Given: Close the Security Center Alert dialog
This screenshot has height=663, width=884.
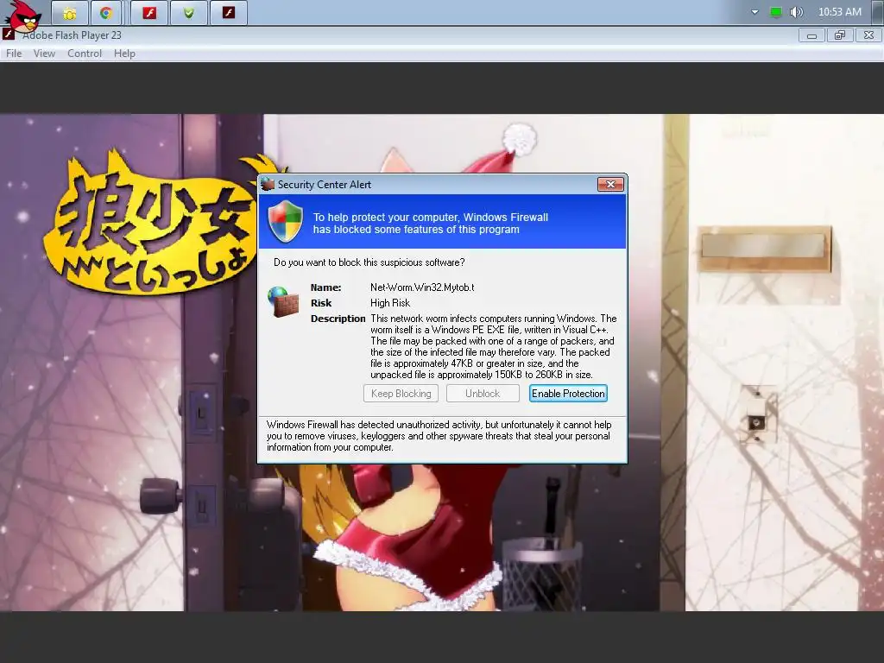Looking at the screenshot, I should tap(610, 185).
